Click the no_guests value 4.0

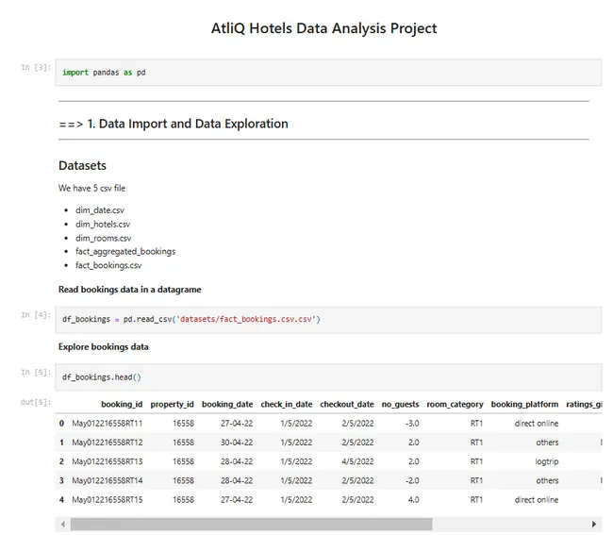coord(414,500)
